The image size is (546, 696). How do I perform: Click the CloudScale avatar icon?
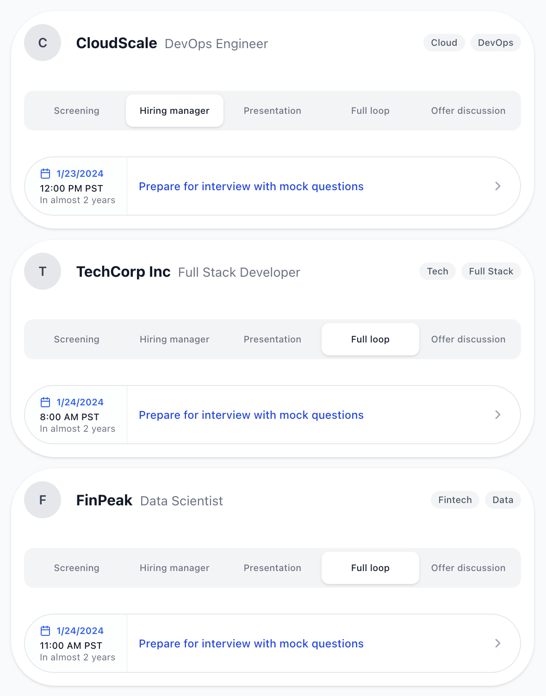[x=43, y=43]
